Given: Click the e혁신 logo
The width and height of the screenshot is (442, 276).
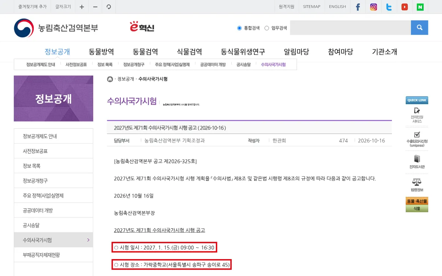Looking at the screenshot, I should click(x=142, y=27).
